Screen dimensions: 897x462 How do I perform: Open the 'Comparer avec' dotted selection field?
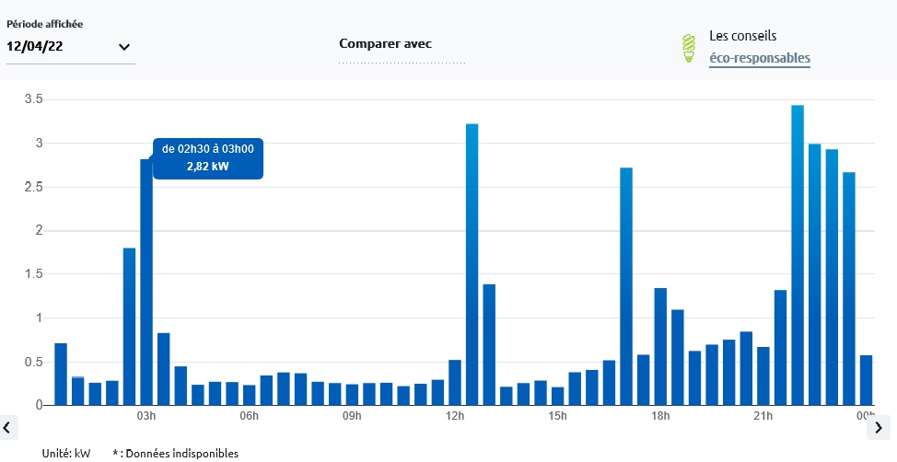402,63
